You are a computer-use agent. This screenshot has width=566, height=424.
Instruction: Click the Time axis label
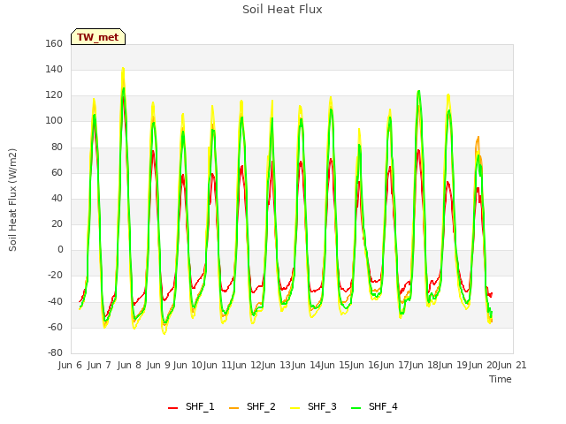(501, 379)
